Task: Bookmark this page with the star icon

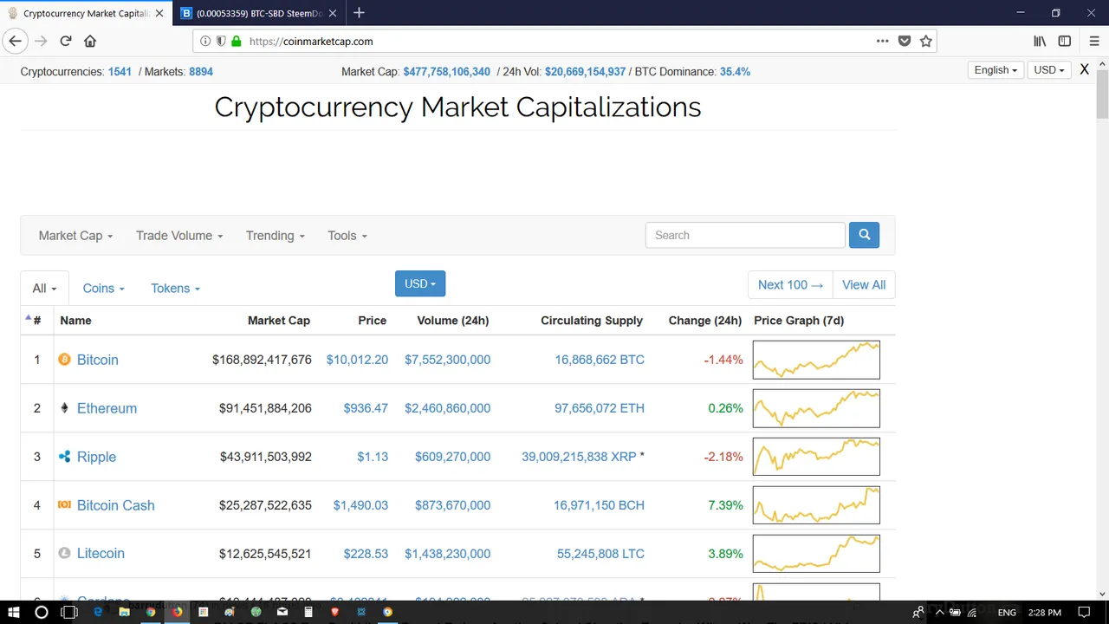Action: [925, 41]
